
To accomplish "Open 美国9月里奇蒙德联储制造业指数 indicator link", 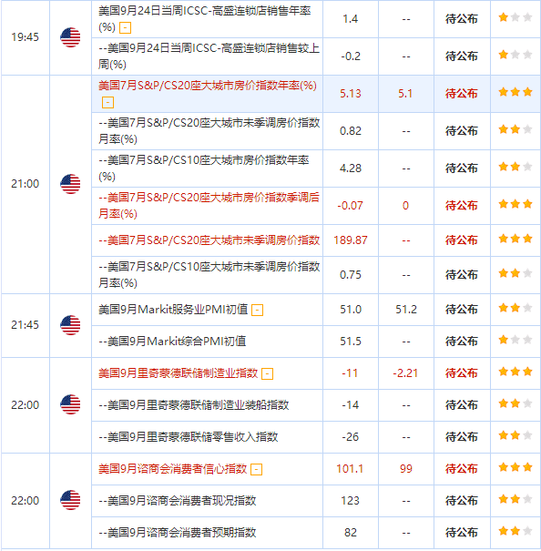I will [179, 373].
